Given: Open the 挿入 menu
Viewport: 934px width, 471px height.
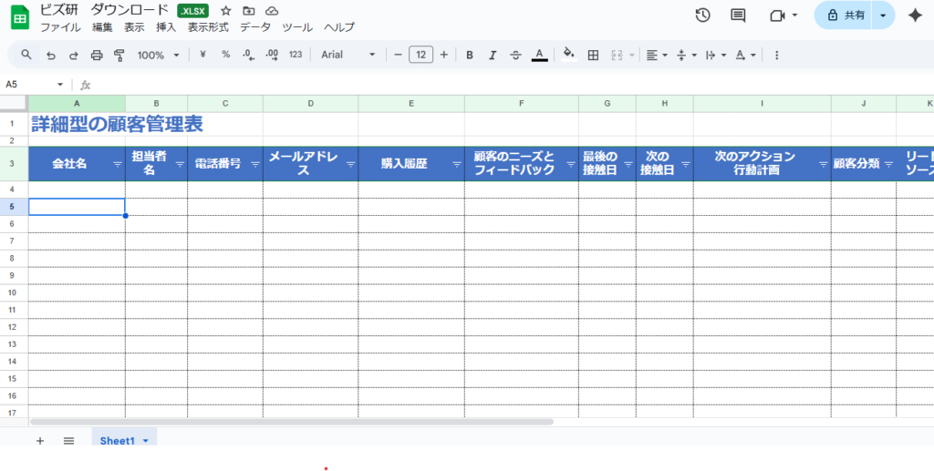Looking at the screenshot, I should (166, 27).
